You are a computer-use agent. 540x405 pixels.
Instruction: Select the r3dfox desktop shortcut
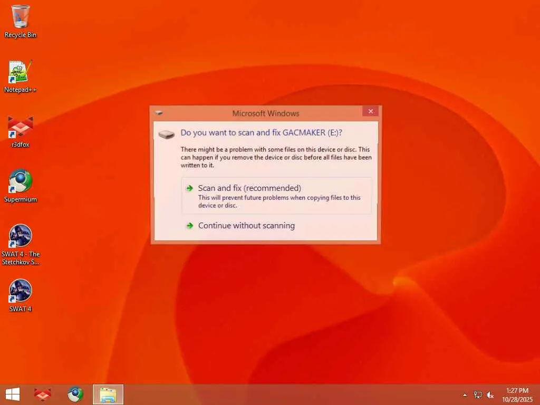click(21, 131)
